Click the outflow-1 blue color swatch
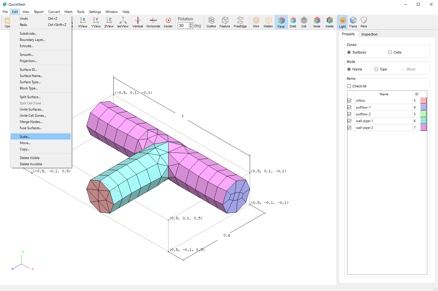 pos(423,107)
